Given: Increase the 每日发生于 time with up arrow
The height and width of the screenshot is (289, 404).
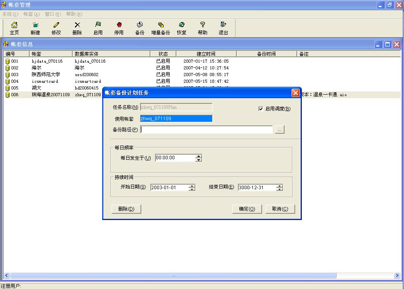Looking at the screenshot, I should pos(199,156).
